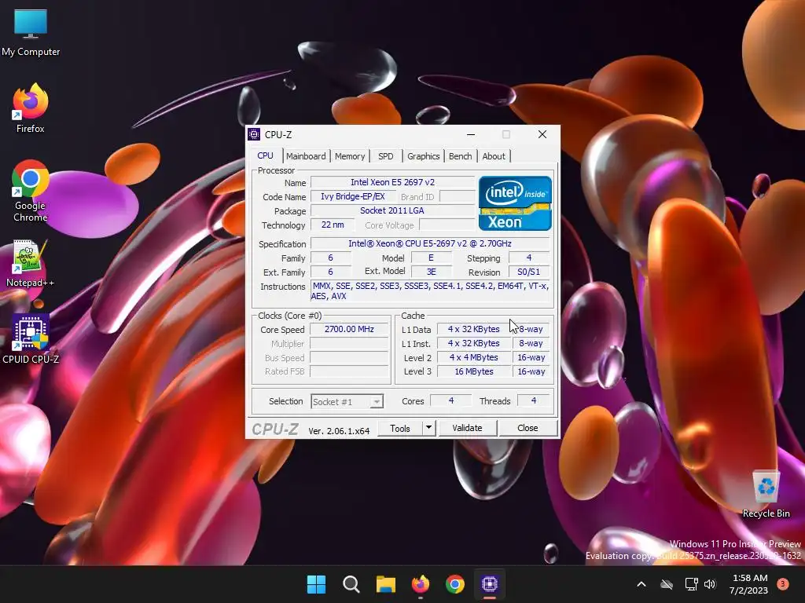Open taskbar Search

(351, 584)
